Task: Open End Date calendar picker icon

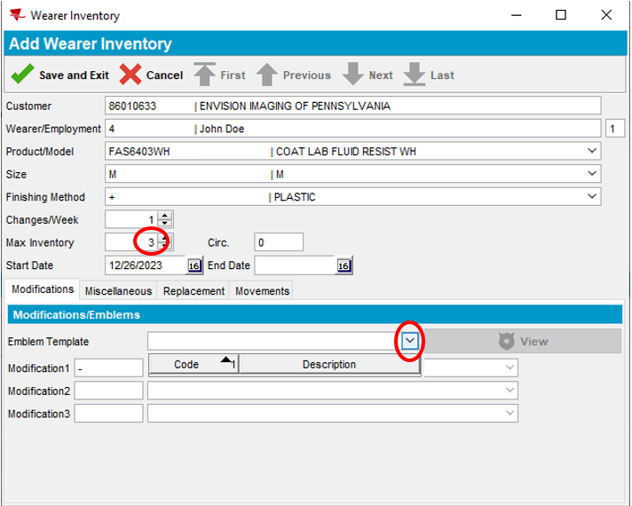Action: pyautogui.click(x=344, y=265)
